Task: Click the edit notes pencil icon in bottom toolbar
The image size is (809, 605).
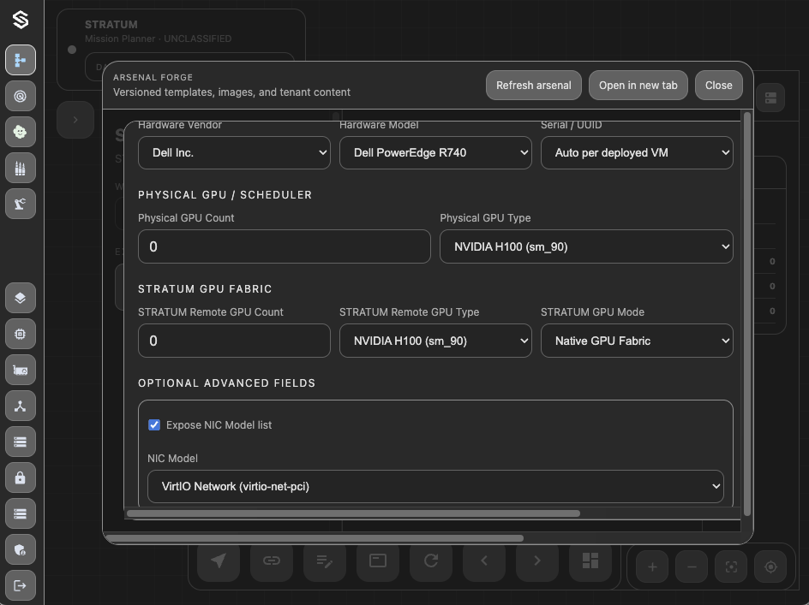Action: click(x=325, y=561)
